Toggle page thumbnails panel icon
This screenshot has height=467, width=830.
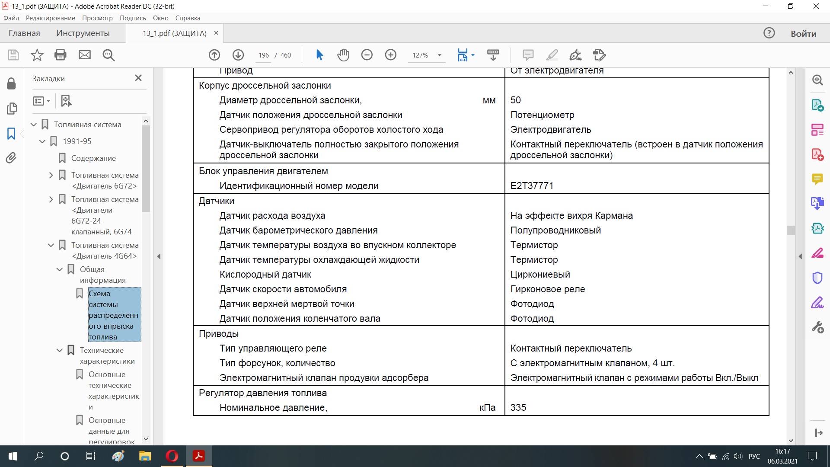coord(12,109)
